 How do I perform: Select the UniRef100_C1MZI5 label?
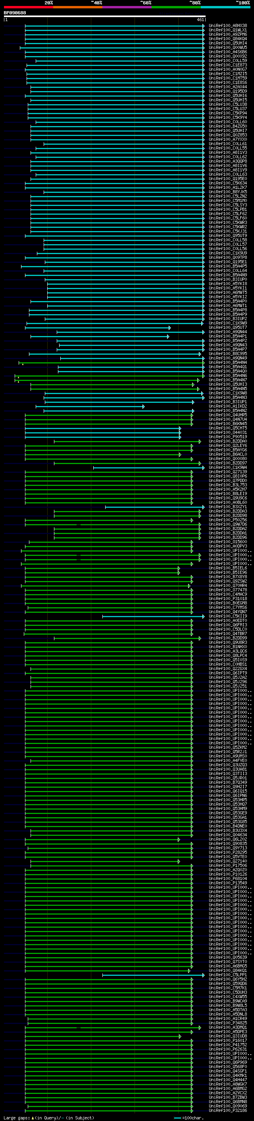click(x=228, y=74)
